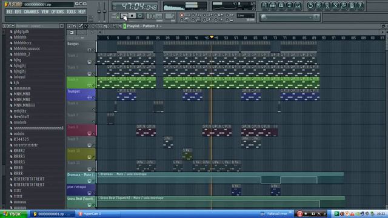Toggle the typing keyboard icon beside hint bar
The image size is (388, 218).
90,18
